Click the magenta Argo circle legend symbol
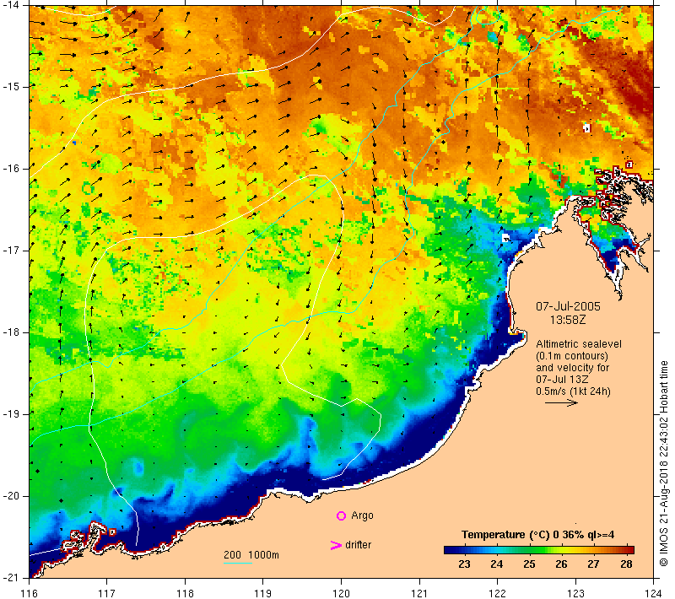Viewport: 675px width, 599px height. coord(341,515)
